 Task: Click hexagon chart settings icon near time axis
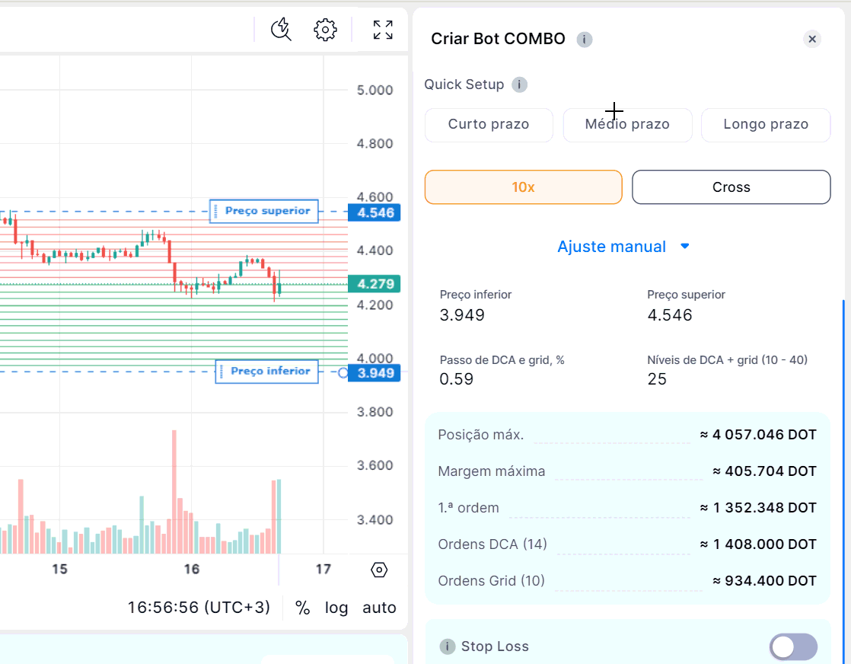pyautogui.click(x=379, y=570)
